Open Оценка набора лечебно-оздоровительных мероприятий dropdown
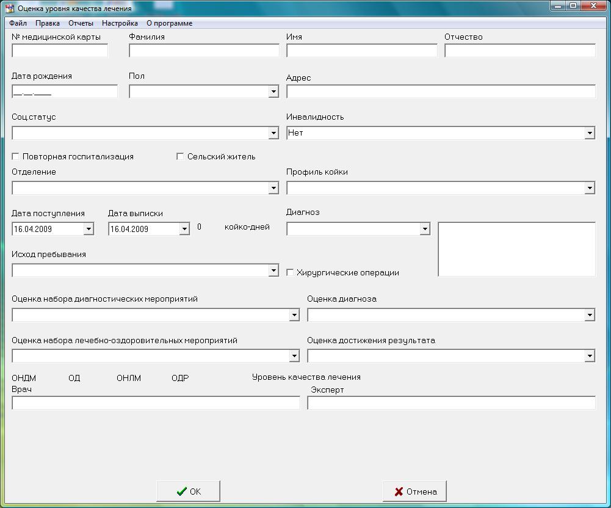This screenshot has height=508, width=611. (294, 355)
